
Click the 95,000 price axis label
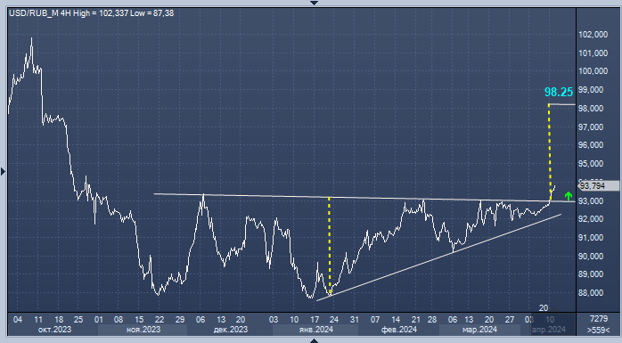[x=591, y=164]
